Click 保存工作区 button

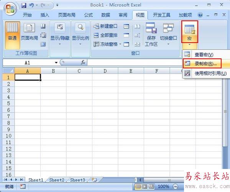click(151, 35)
